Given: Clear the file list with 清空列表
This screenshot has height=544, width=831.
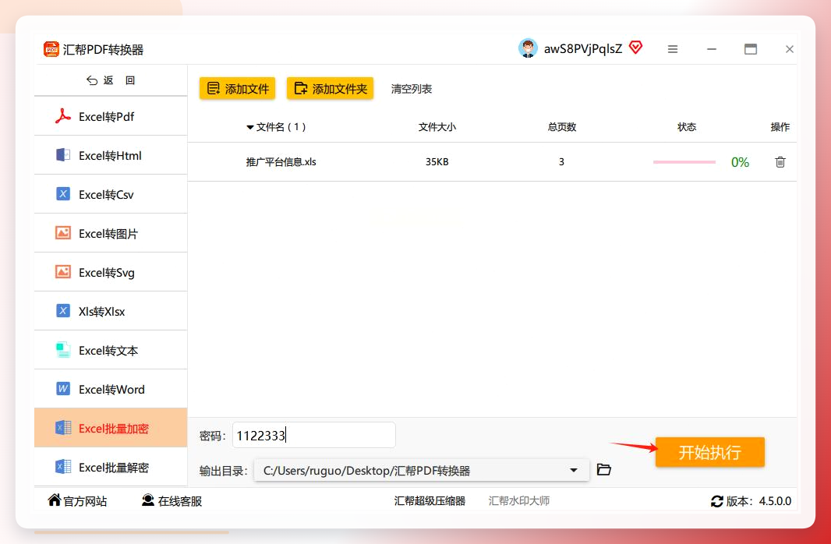Looking at the screenshot, I should 412,89.
